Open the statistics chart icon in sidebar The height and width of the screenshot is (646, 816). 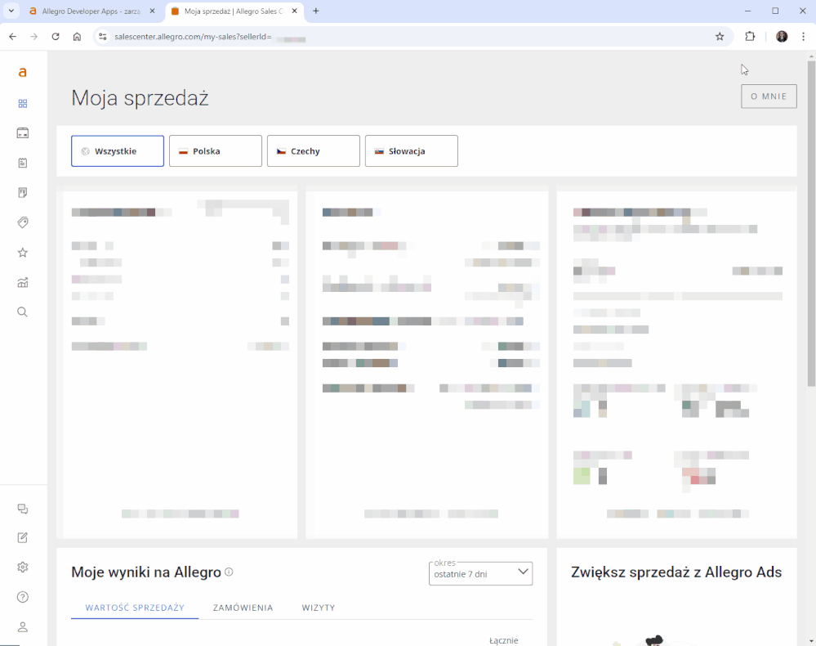(x=22, y=283)
